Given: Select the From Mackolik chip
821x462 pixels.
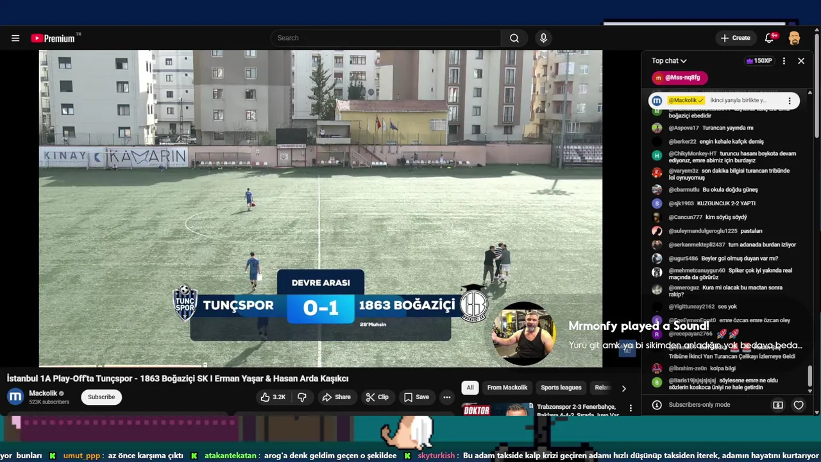Looking at the screenshot, I should click(507, 388).
